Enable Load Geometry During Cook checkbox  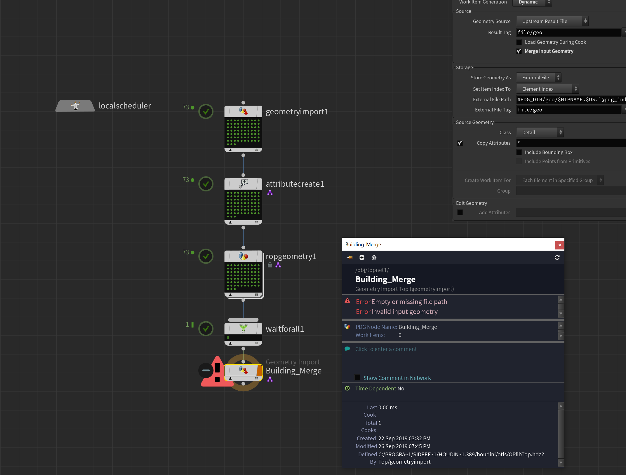click(519, 42)
